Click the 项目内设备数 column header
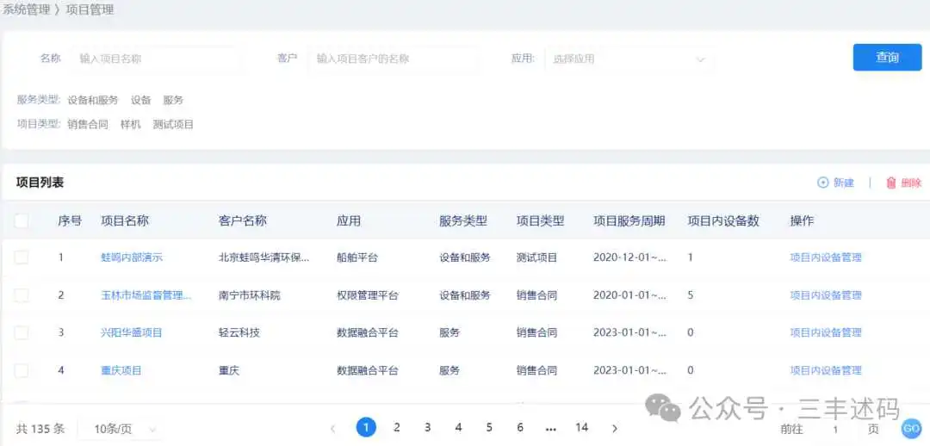This screenshot has height=446, width=930. (723, 220)
